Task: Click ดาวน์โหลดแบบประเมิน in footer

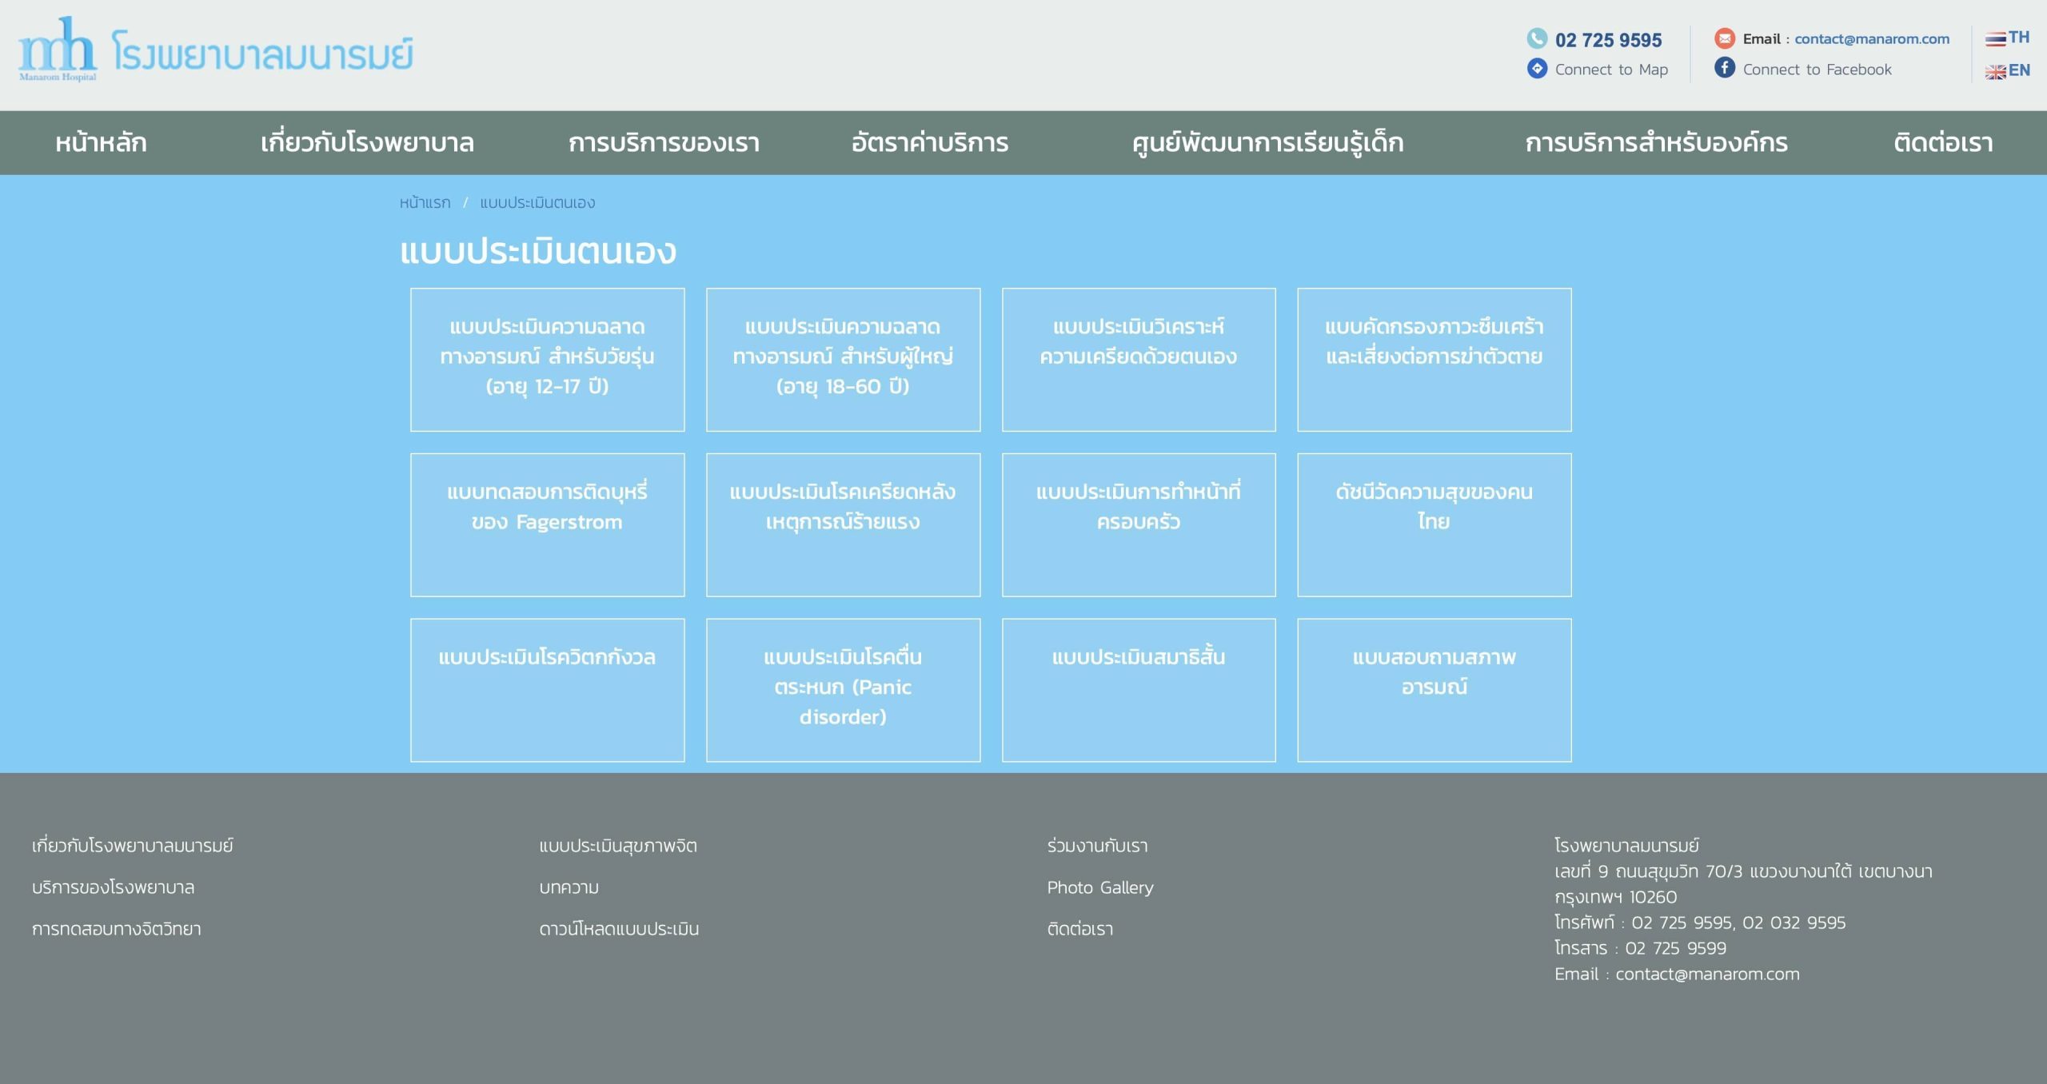Action: tap(619, 929)
